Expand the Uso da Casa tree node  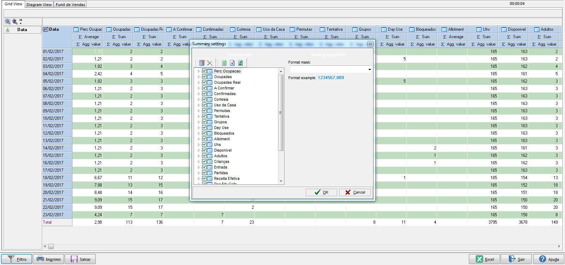point(199,105)
